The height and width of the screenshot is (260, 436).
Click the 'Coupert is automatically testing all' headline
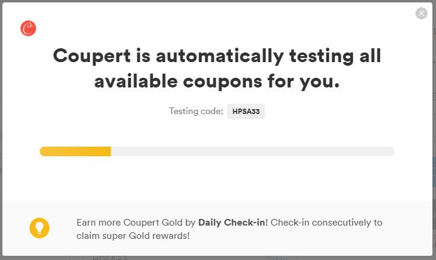(217, 56)
